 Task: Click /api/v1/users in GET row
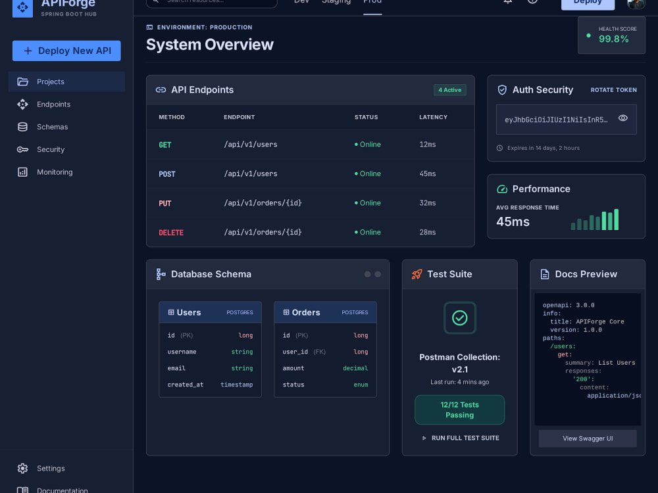[x=251, y=145]
